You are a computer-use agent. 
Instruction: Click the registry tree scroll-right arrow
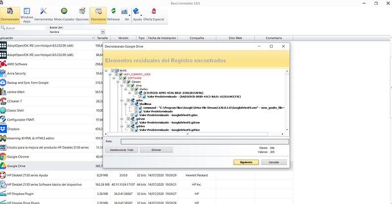282,134
